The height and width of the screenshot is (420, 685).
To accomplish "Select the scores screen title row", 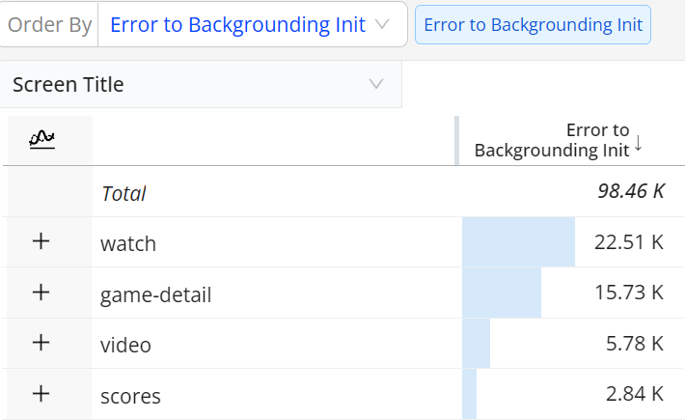I will (130, 396).
